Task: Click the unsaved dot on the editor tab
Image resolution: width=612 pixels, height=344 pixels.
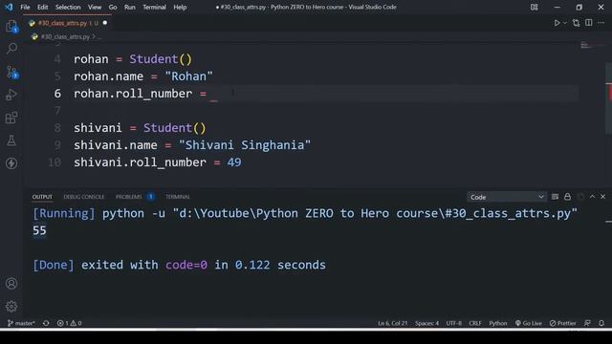Action: coord(104,23)
